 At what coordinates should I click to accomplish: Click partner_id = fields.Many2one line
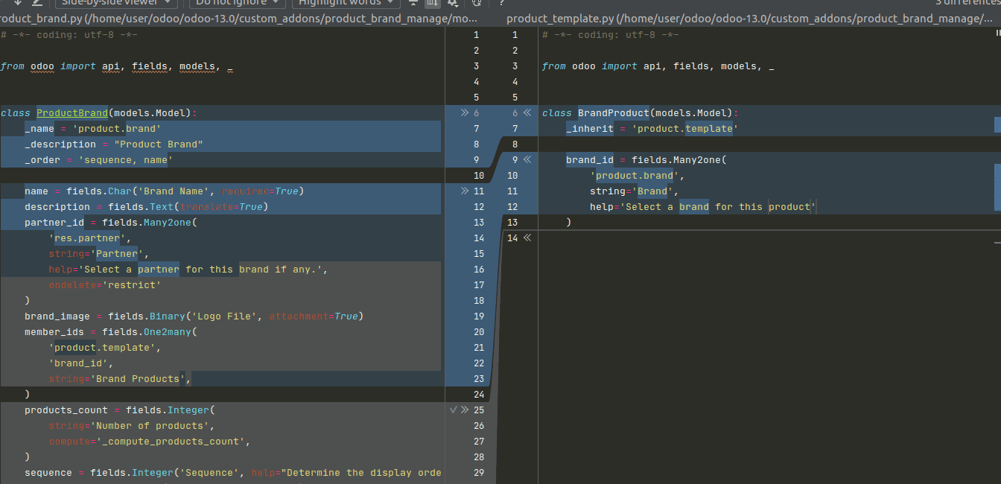[x=111, y=223]
